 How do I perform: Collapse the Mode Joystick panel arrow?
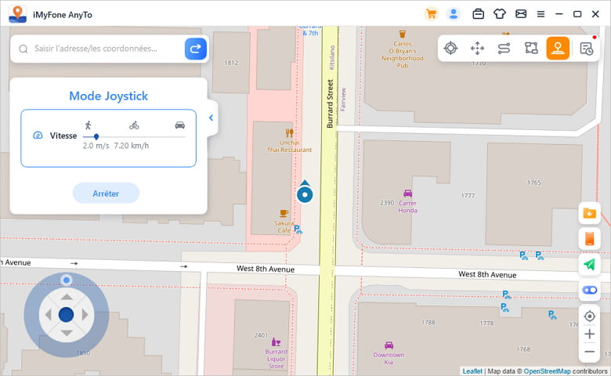coord(211,117)
